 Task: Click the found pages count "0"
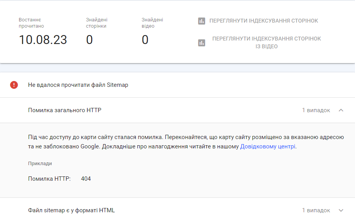coord(90,40)
